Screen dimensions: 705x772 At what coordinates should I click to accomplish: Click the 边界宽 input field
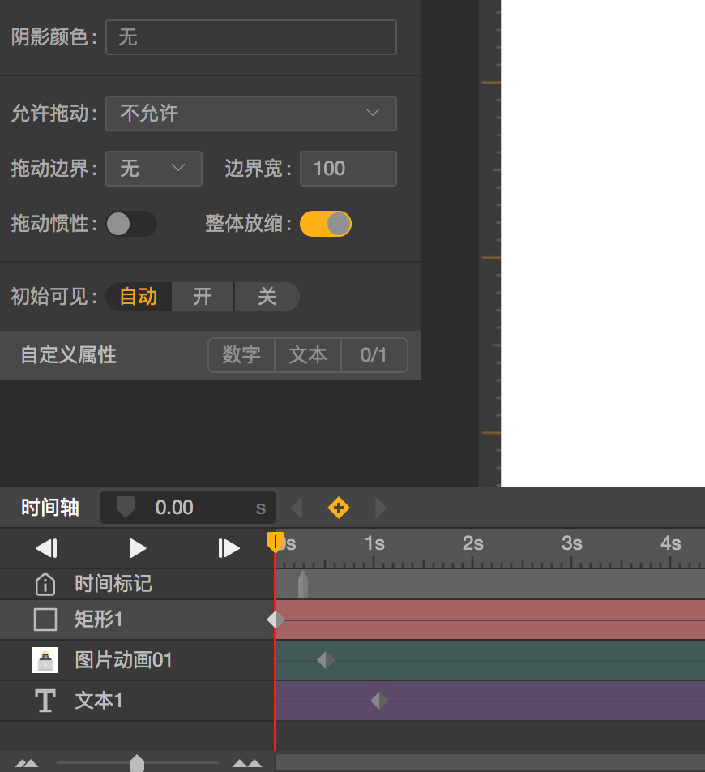click(348, 169)
